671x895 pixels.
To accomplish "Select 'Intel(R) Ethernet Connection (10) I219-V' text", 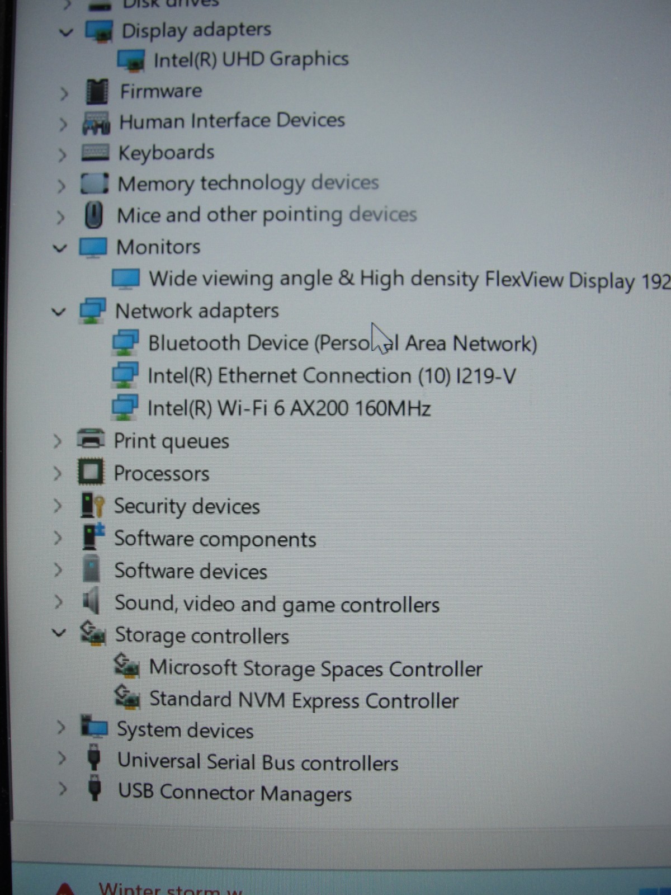I will click(x=332, y=376).
